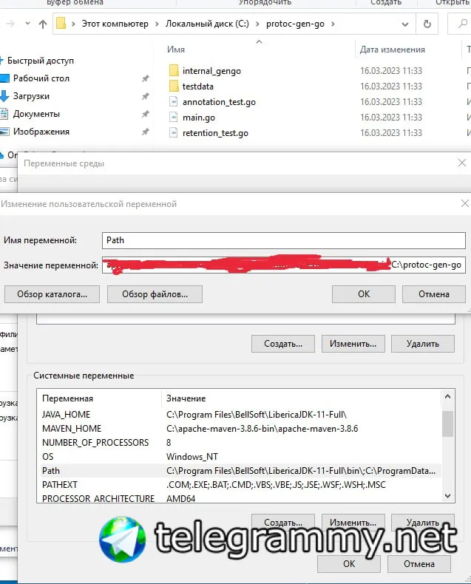Select the testdata folder icon
471x584 pixels.
(x=174, y=86)
